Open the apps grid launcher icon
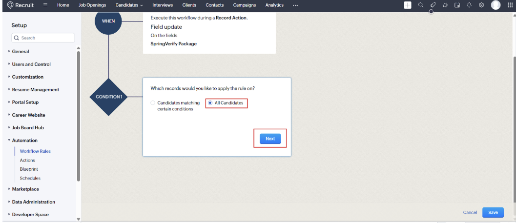 (x=510, y=5)
